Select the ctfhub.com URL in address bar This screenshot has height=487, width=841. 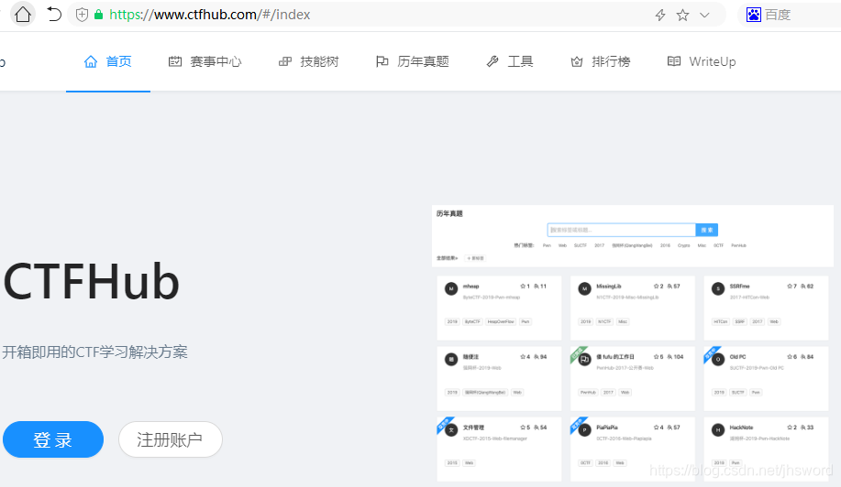tap(210, 15)
